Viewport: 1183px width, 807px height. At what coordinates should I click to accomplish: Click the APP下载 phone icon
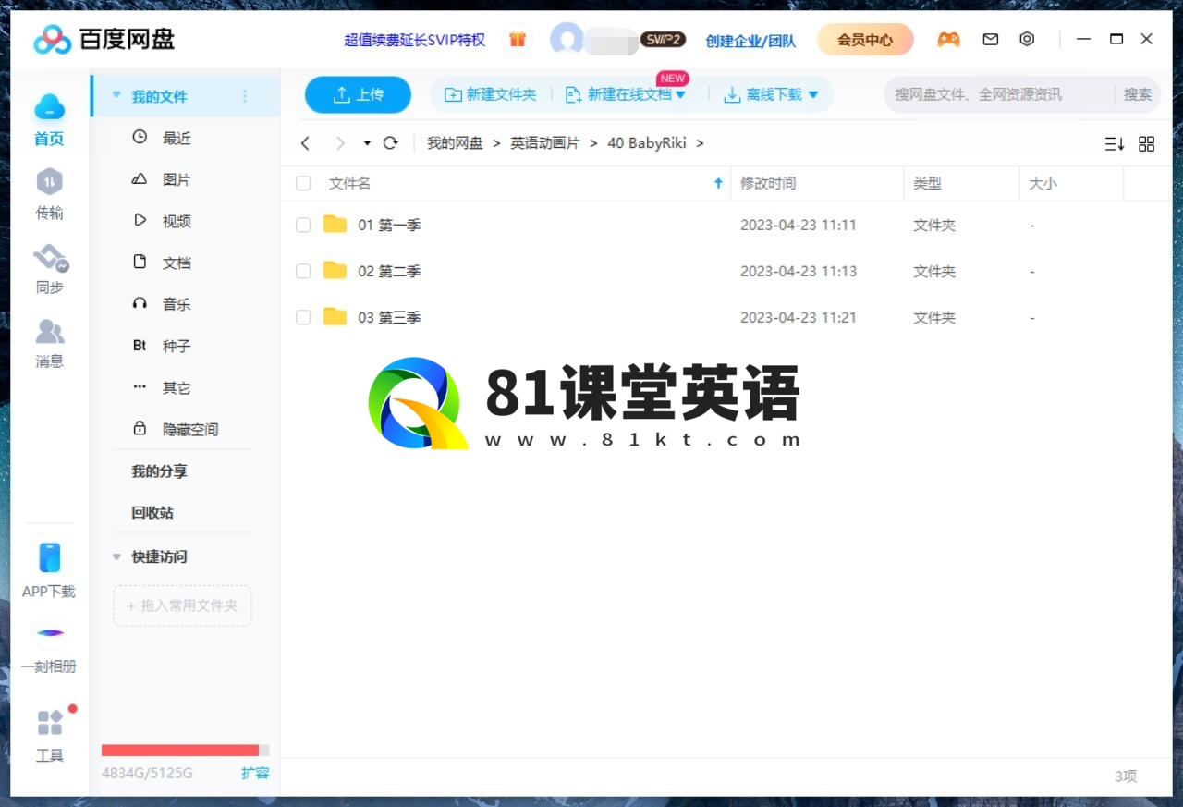[49, 557]
